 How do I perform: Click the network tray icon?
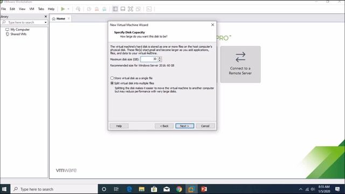pyautogui.click(x=307, y=189)
